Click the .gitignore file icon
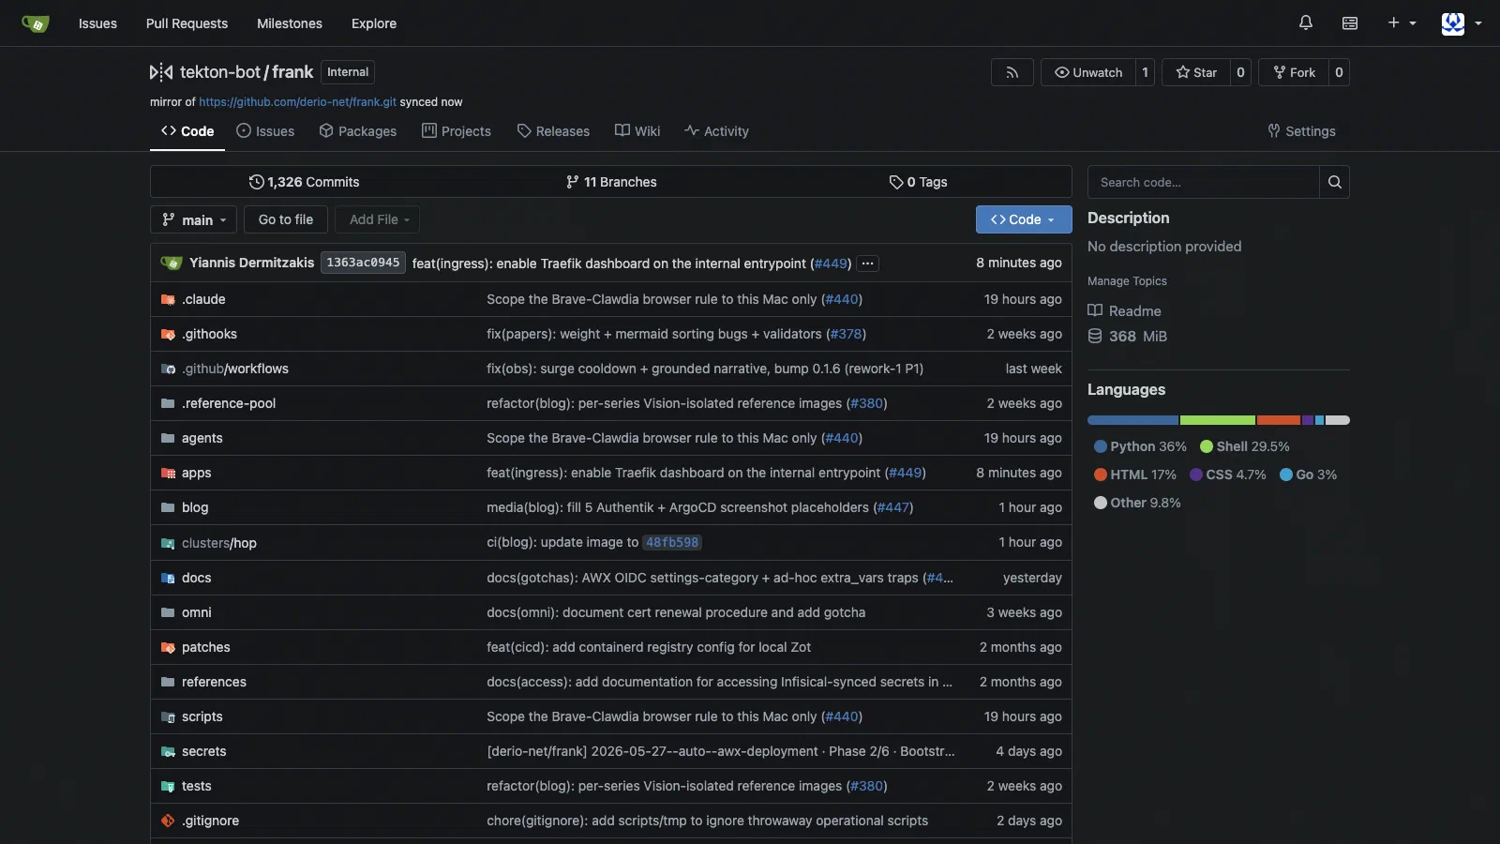This screenshot has height=844, width=1500. coord(168,821)
